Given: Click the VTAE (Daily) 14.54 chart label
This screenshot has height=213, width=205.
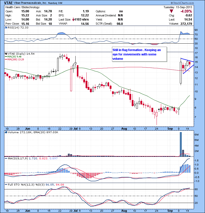Looking at the screenshot, I should click(x=21, y=54).
